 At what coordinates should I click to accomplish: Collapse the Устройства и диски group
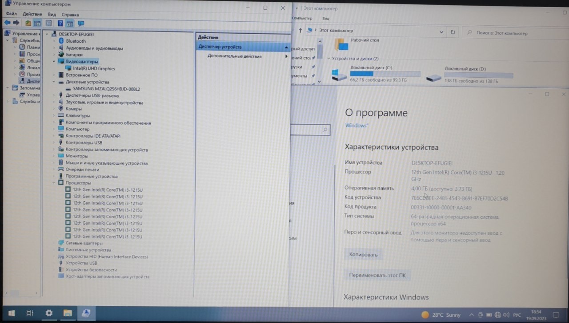click(329, 59)
